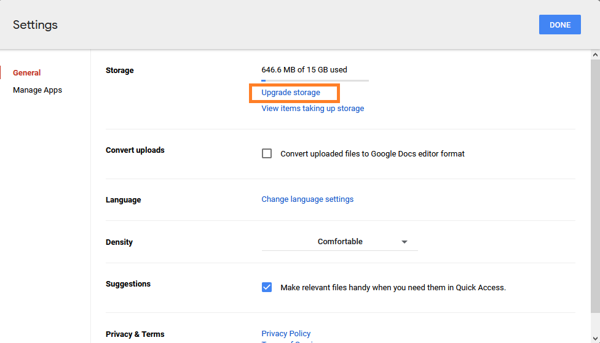Click View items taking up storage
Screen dimensions: 600x343
click(x=312, y=109)
